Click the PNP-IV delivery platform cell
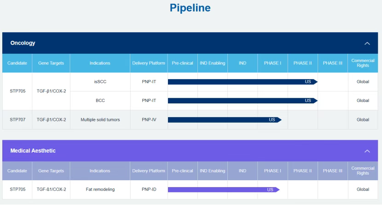This screenshot has height=205, width=382. coord(149,120)
